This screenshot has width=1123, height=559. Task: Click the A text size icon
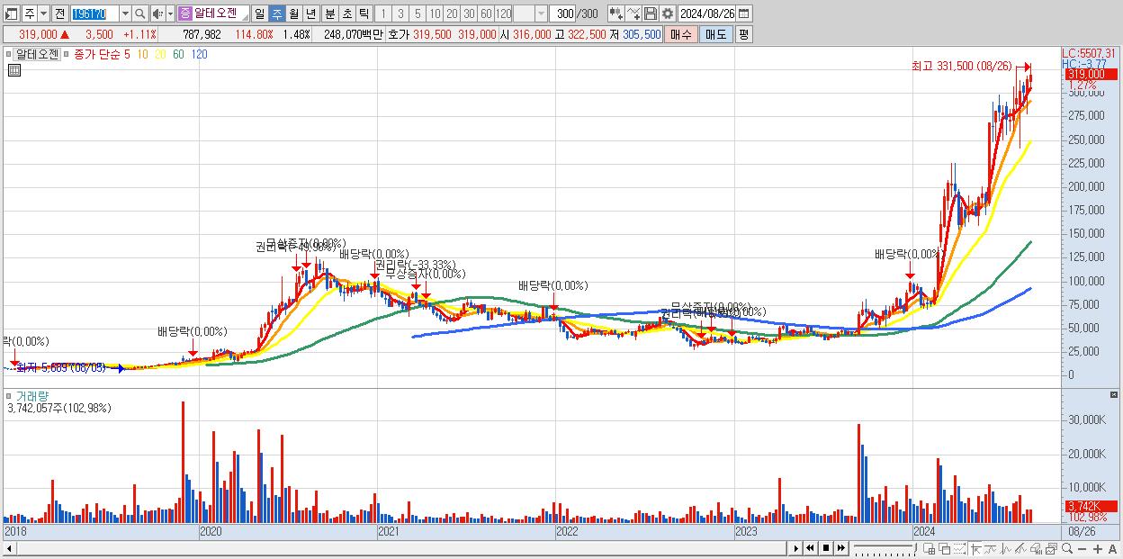coord(1112,549)
